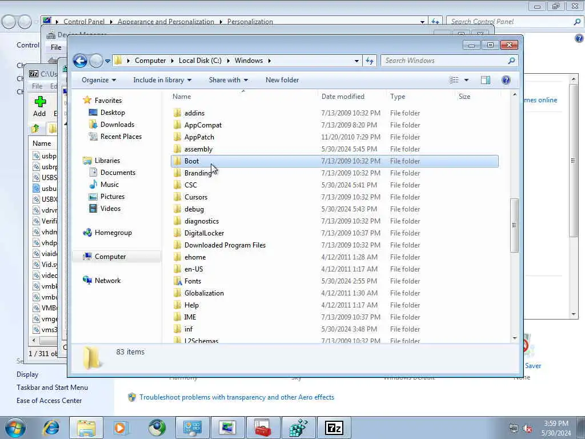Select the assembly folder

pyautogui.click(x=198, y=149)
